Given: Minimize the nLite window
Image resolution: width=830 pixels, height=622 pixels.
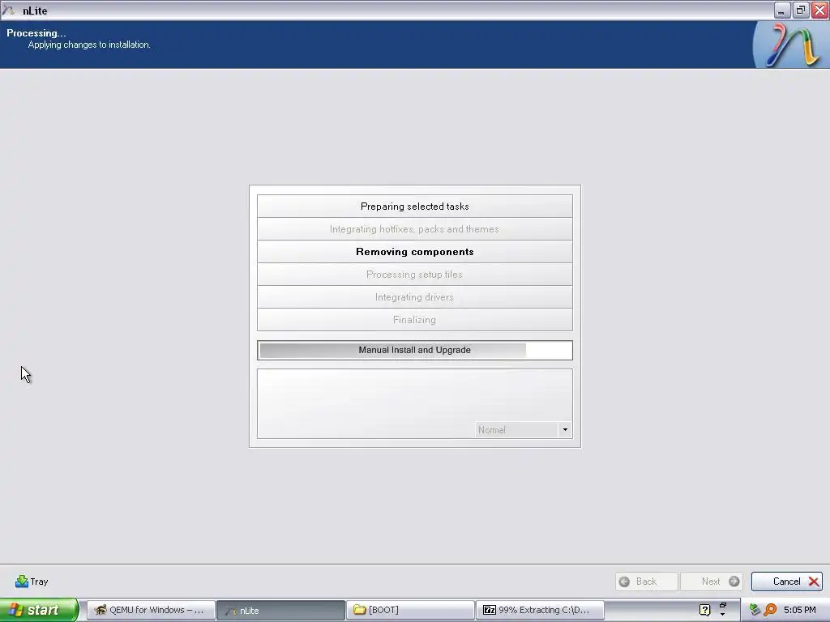Looking at the screenshot, I should [782, 10].
